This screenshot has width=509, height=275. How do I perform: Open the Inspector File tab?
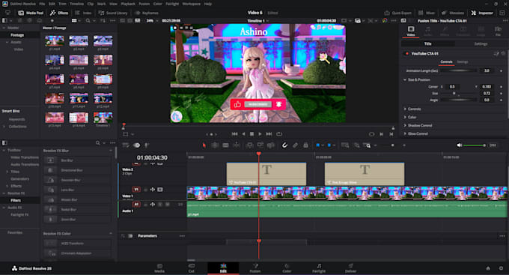pyautogui.click(x=498, y=31)
